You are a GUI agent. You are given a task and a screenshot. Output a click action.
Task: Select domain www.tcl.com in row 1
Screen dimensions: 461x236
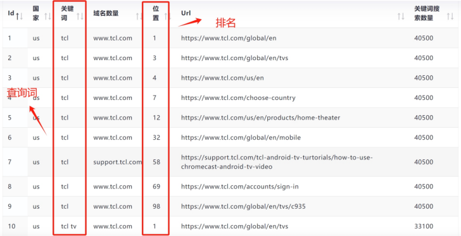coord(113,38)
